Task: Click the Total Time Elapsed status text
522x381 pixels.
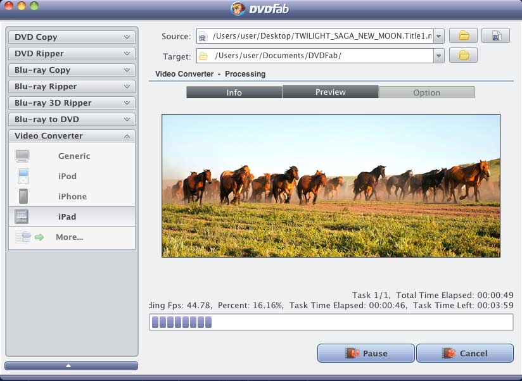Action: 455,295
